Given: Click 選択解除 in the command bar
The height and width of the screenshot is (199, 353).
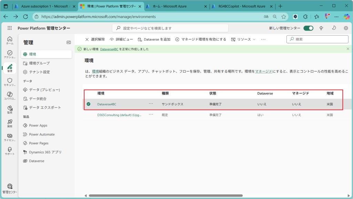Looking at the screenshot, I should point(95,40).
